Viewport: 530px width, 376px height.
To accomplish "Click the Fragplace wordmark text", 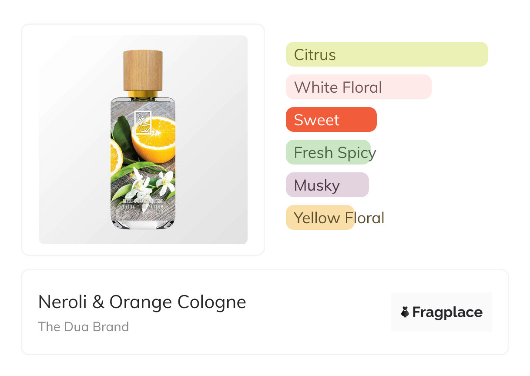I will [447, 312].
